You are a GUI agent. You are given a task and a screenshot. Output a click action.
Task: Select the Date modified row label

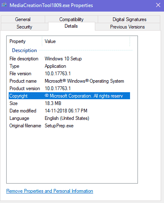pos(23,111)
